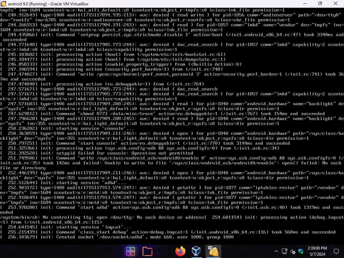Click the processing action line from init.usb.rc:34
The height and width of the screenshot is (258, 344).
click(140, 148)
